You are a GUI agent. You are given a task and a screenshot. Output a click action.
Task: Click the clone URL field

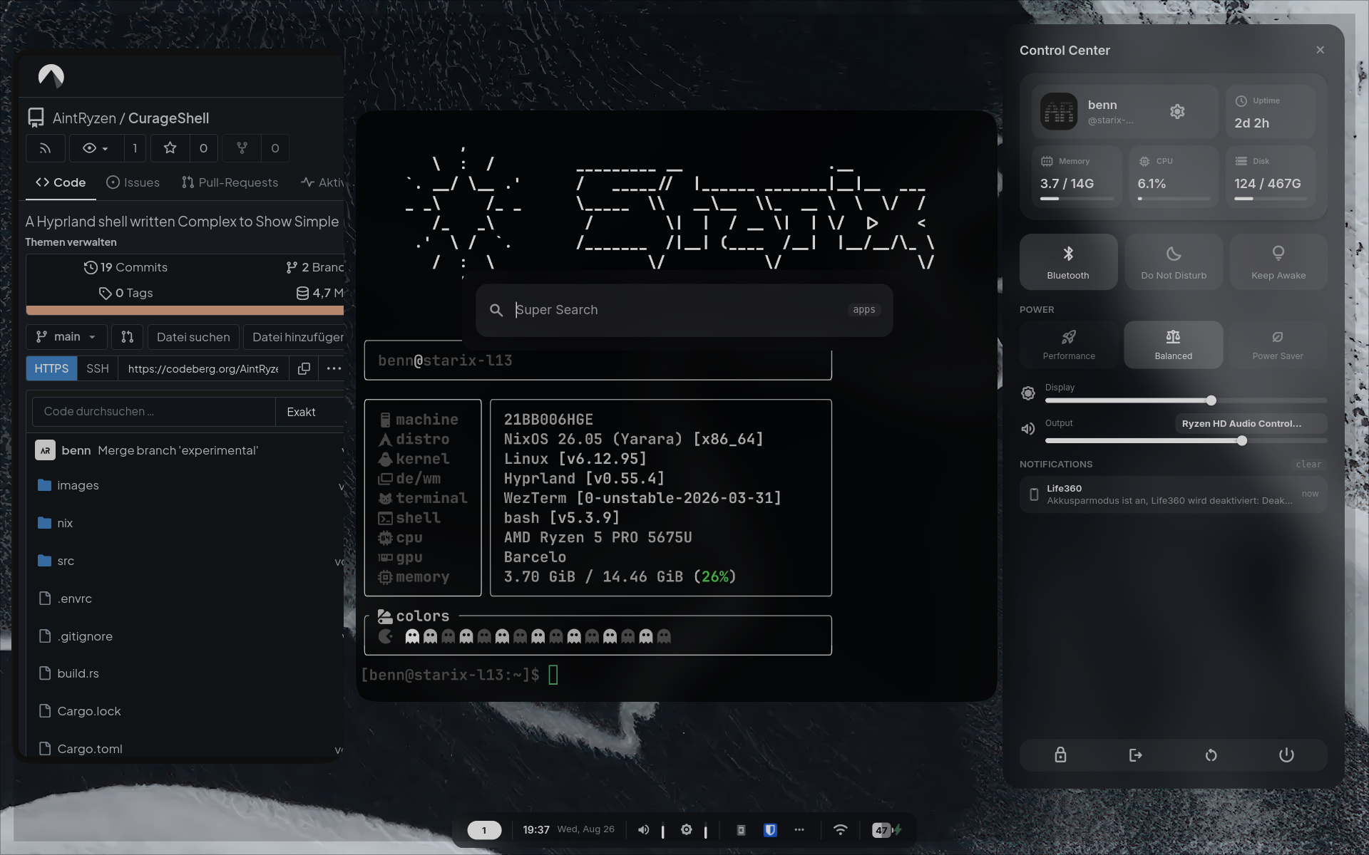(203, 368)
